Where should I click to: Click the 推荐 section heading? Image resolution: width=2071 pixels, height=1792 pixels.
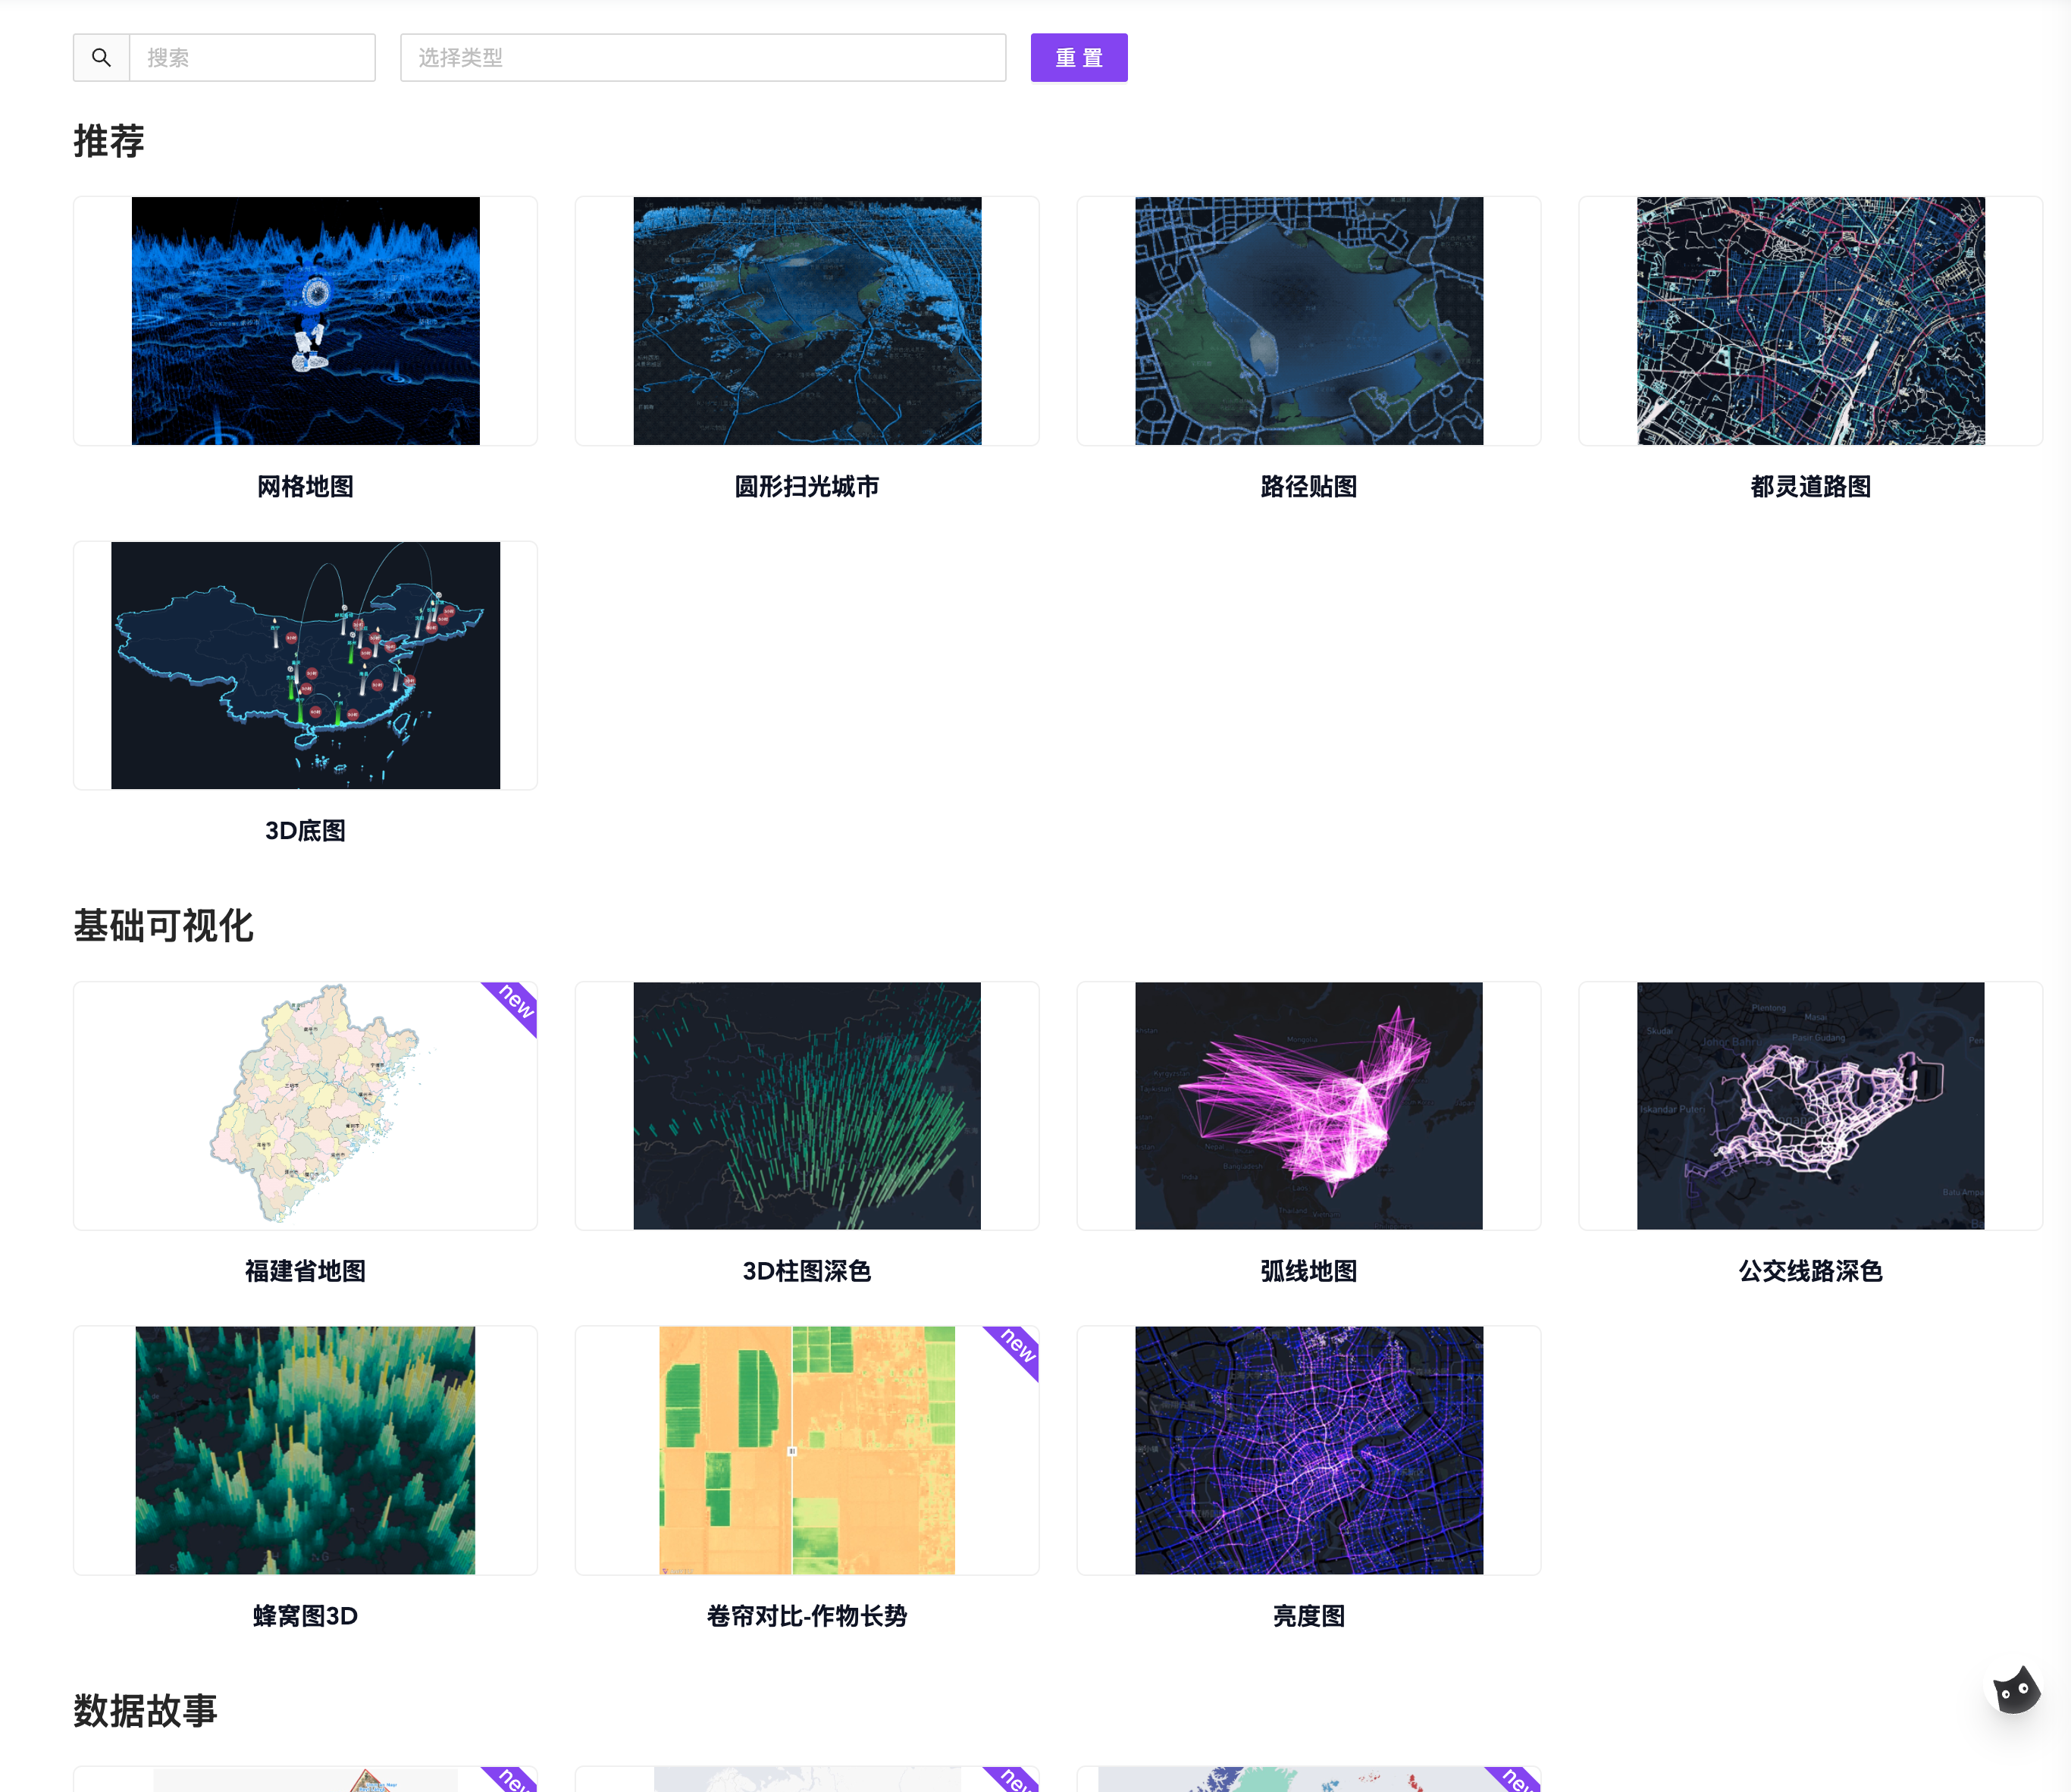click(x=109, y=141)
